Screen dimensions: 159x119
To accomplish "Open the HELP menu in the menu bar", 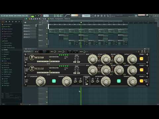I will (x=26, y=16).
